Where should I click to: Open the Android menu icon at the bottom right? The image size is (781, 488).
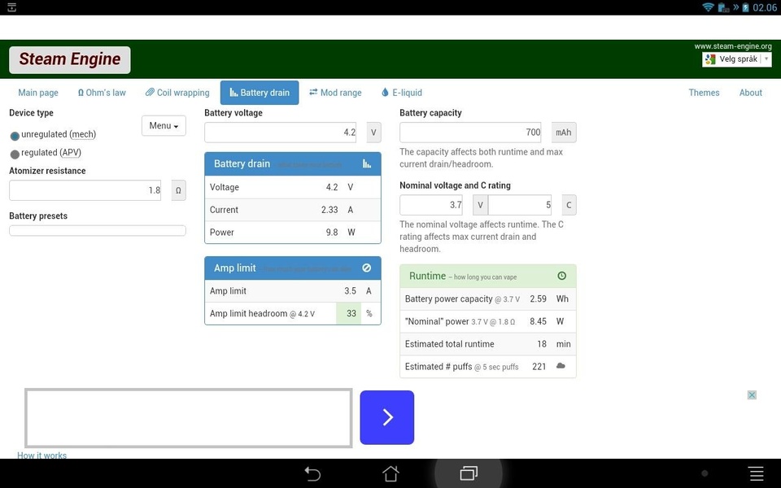[x=756, y=473]
